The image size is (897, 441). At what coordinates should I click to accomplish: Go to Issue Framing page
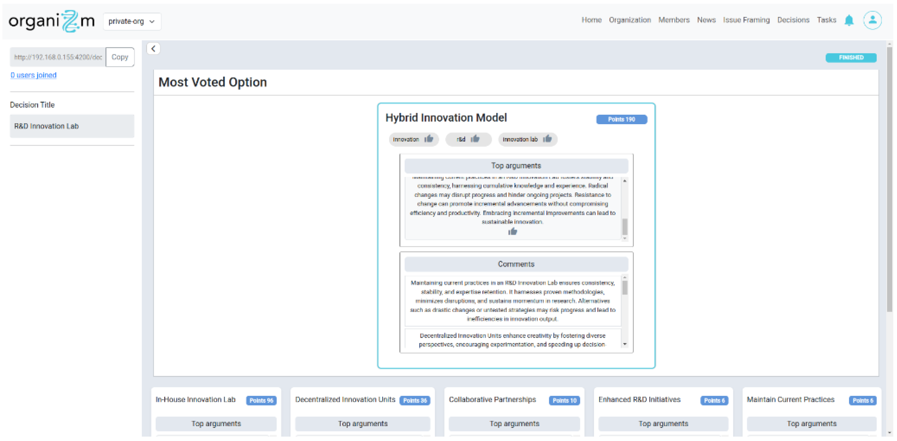click(746, 20)
